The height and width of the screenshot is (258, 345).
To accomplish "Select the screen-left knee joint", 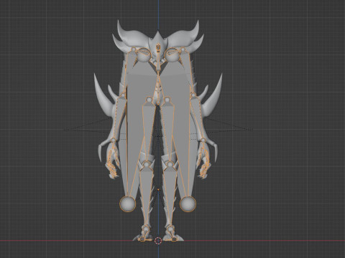I will pos(146,164).
